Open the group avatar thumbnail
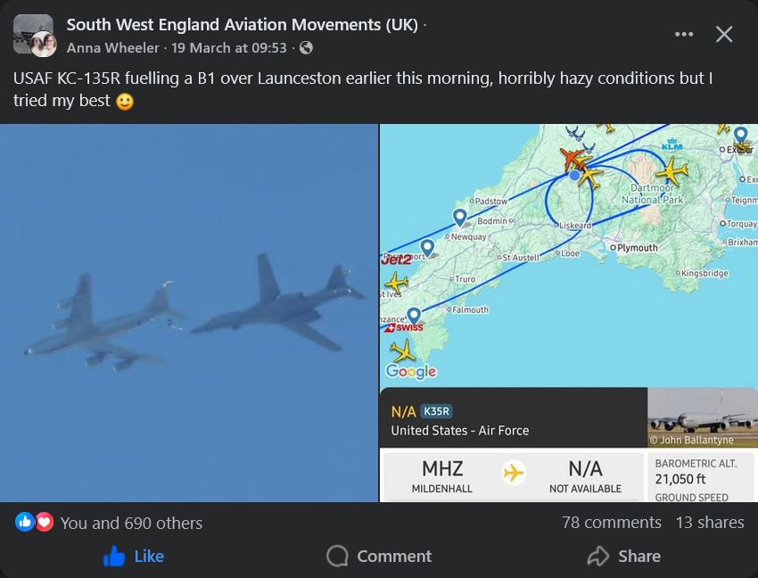This screenshot has width=758, height=578. pos(34,35)
